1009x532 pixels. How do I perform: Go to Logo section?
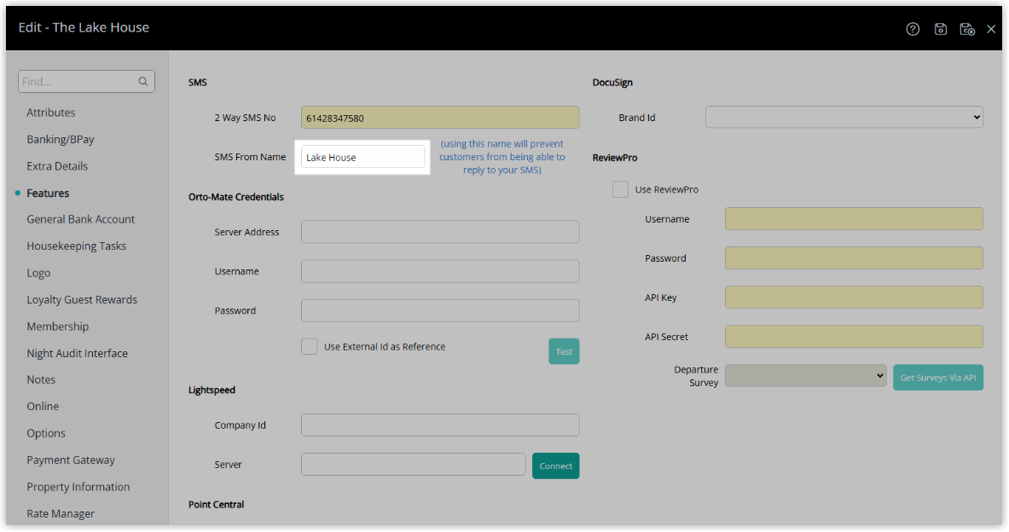coord(38,273)
